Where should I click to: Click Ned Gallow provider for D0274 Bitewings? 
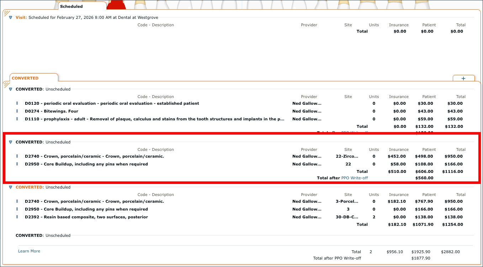tap(307, 111)
